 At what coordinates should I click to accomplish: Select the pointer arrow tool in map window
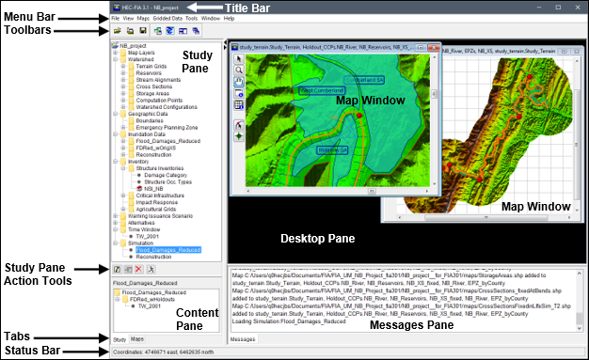click(239, 59)
